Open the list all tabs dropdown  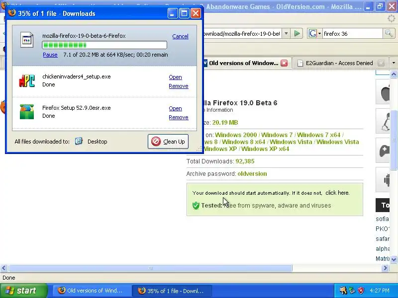tap(394, 63)
